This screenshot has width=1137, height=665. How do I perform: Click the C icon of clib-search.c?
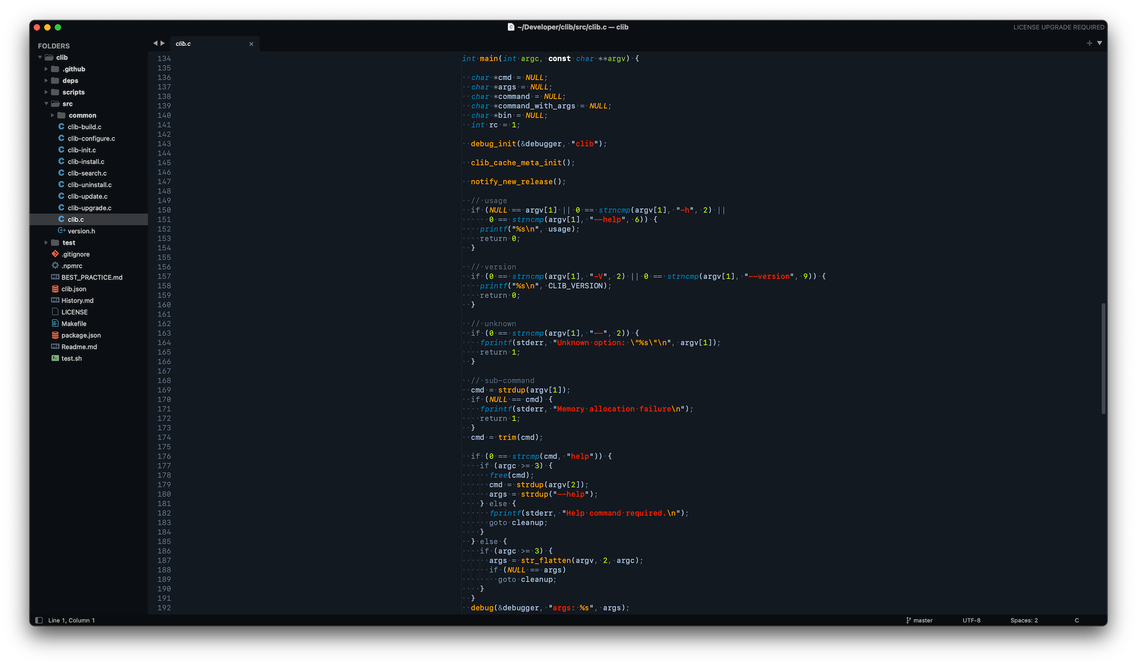click(62, 173)
